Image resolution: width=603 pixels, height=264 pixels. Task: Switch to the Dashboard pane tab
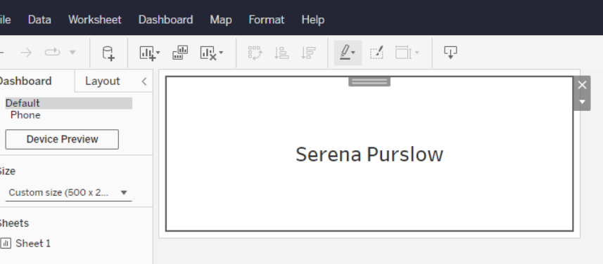tap(25, 81)
